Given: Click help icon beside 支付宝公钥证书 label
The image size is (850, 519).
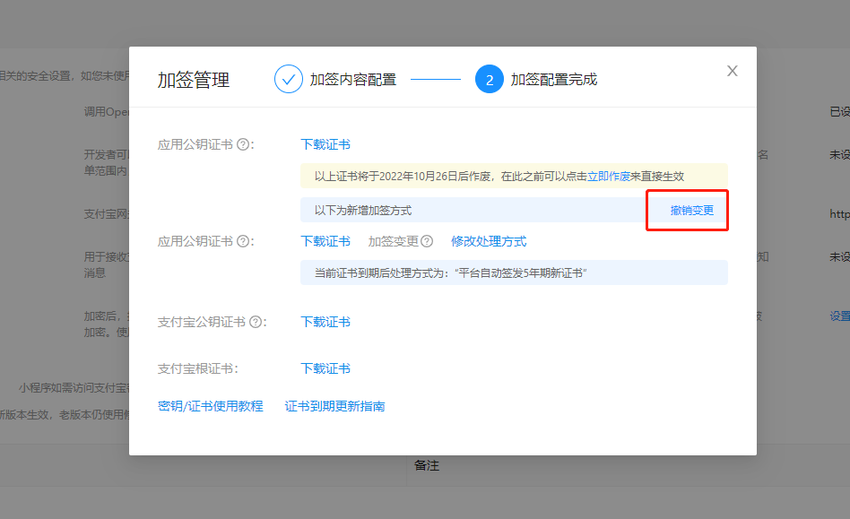Looking at the screenshot, I should 256,322.
